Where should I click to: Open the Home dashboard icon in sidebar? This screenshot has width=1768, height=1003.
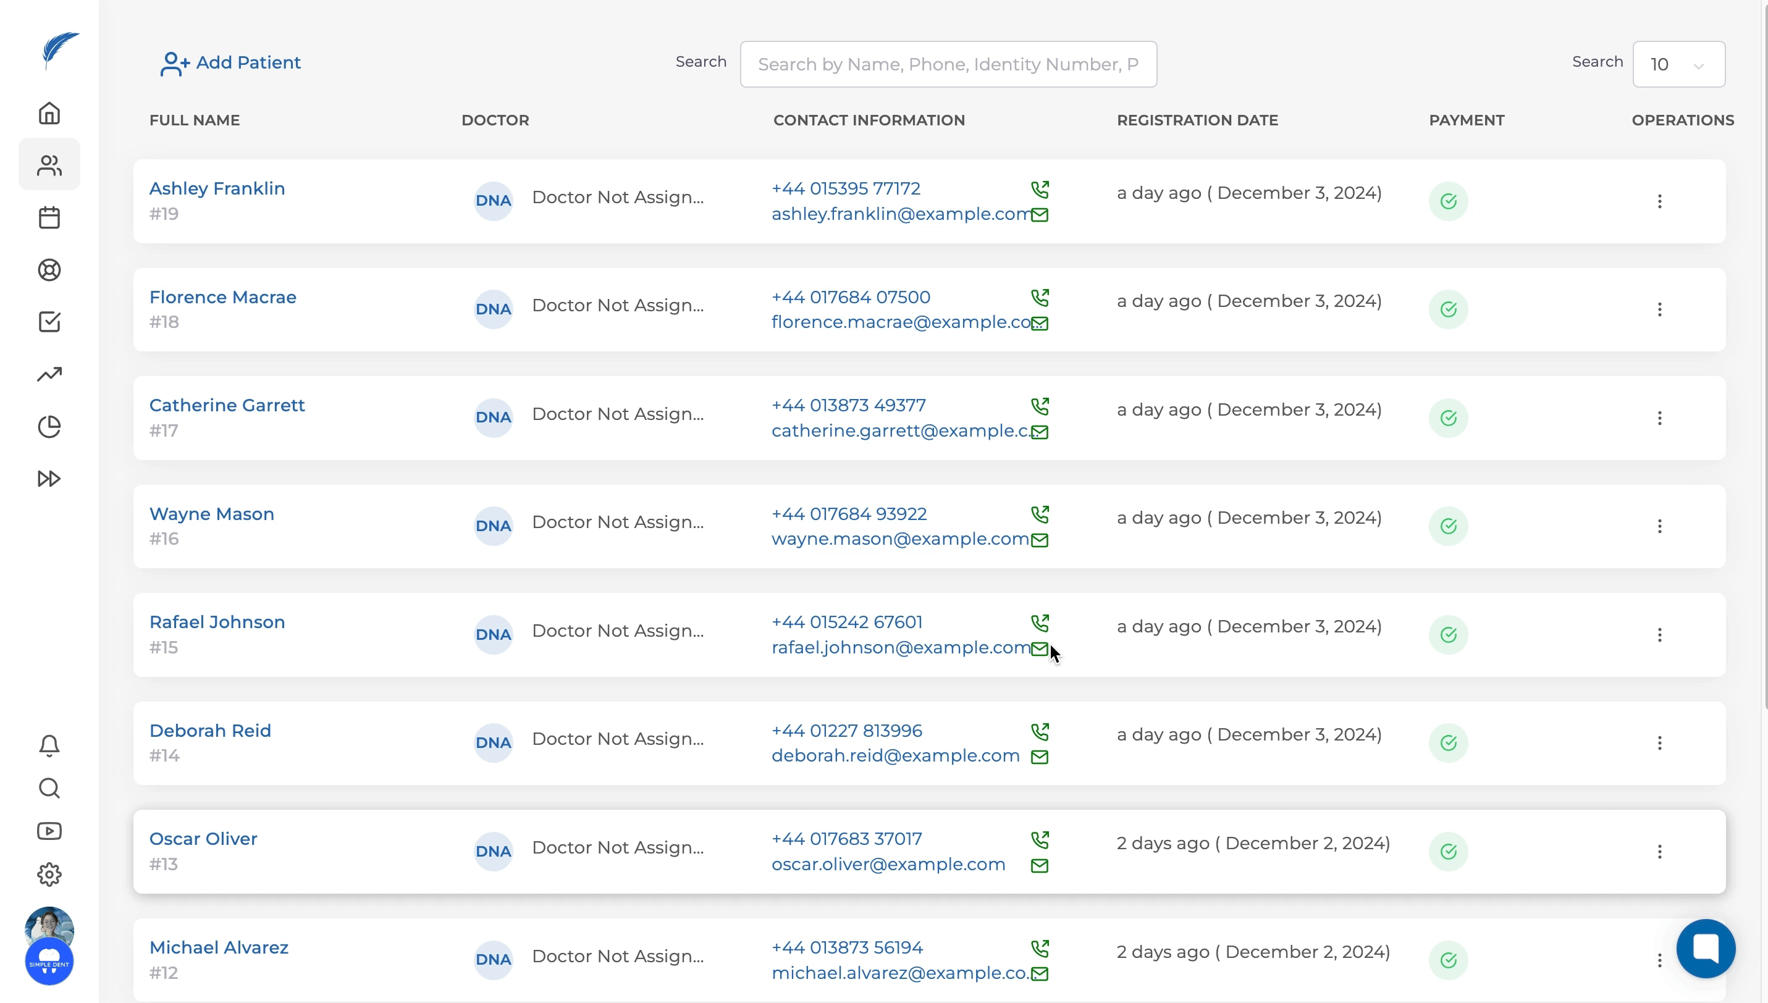[49, 113]
